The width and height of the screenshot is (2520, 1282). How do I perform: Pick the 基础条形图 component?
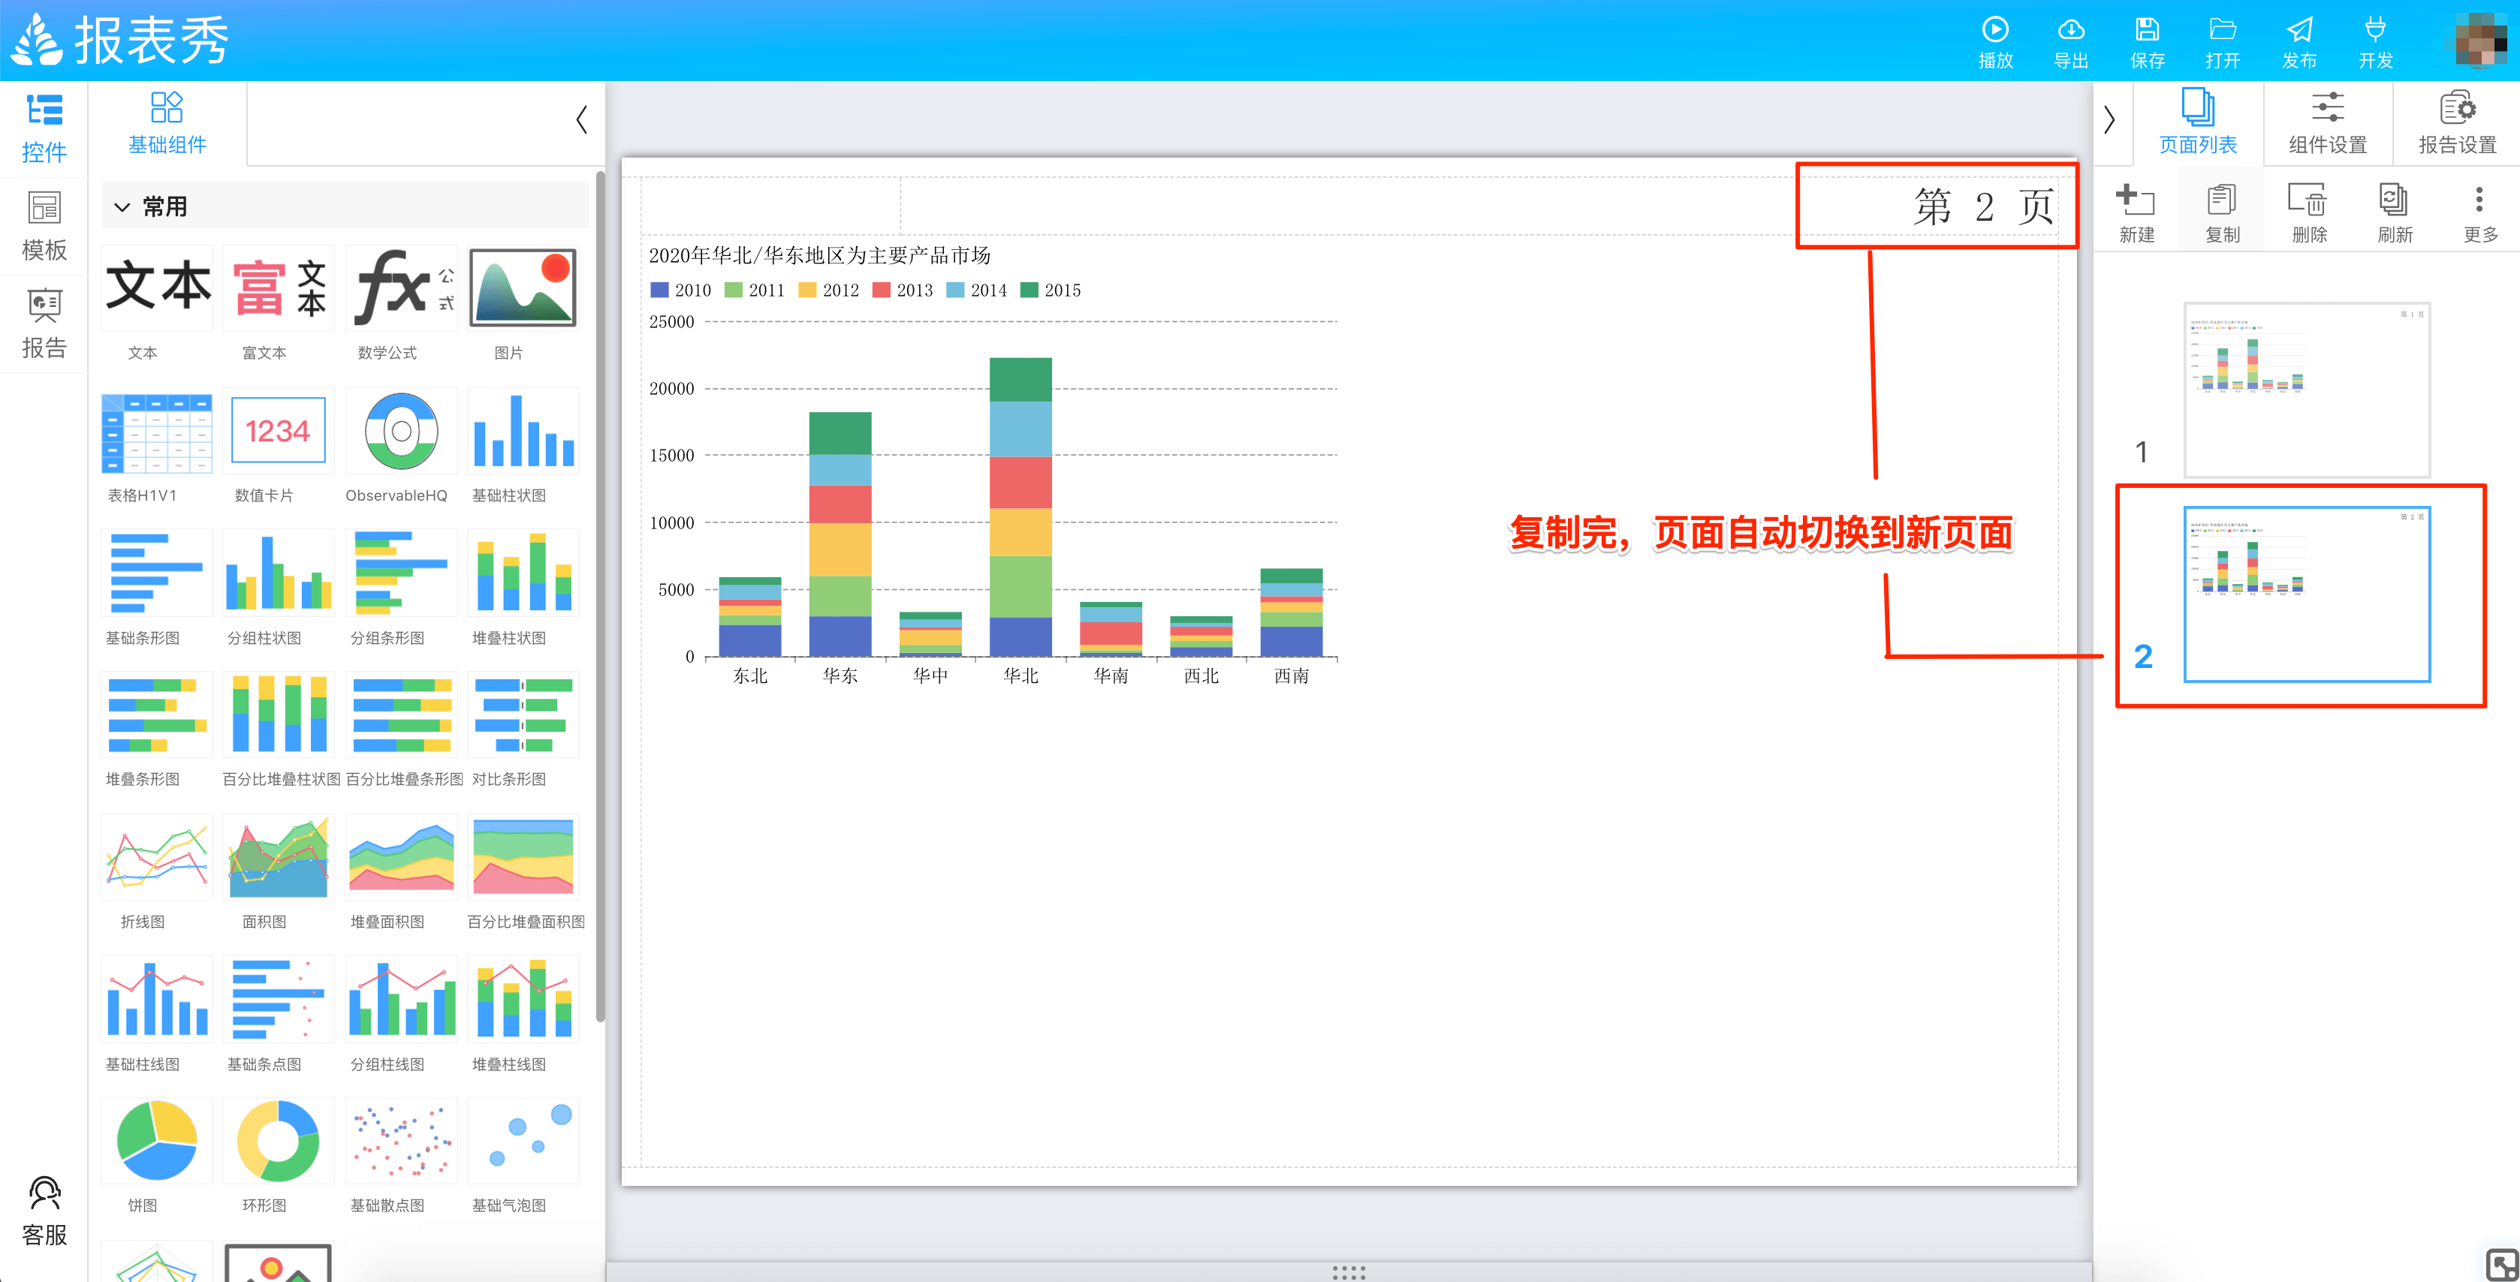tap(156, 573)
